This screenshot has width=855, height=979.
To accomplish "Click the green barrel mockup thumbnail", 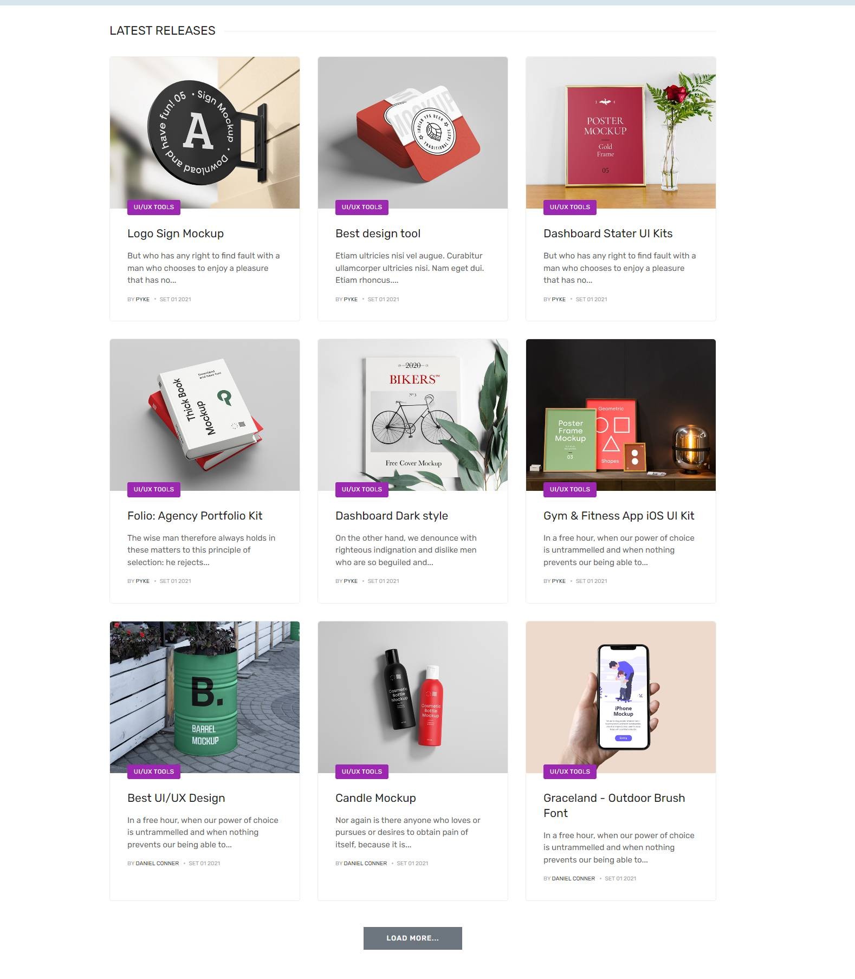I will coord(204,697).
